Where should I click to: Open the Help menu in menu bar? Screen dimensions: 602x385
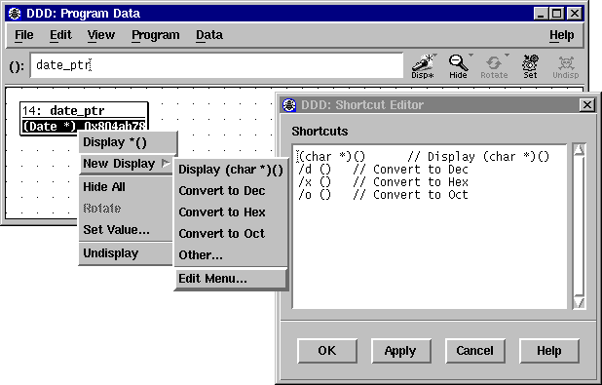[x=562, y=35]
